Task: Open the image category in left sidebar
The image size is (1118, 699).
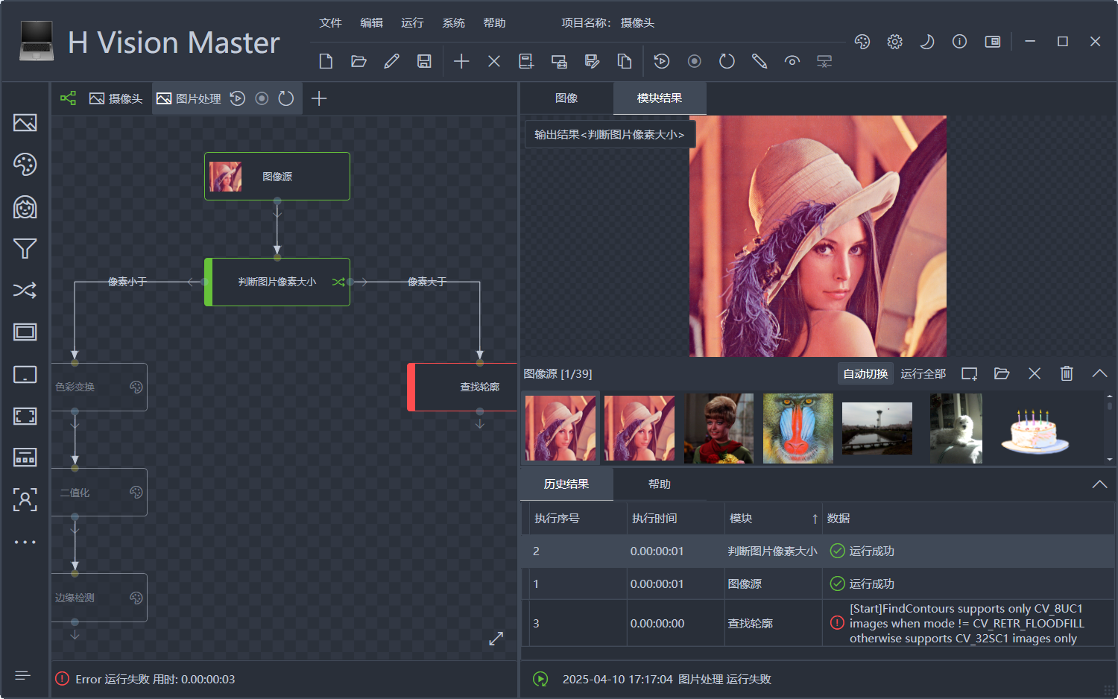Action: (x=25, y=123)
